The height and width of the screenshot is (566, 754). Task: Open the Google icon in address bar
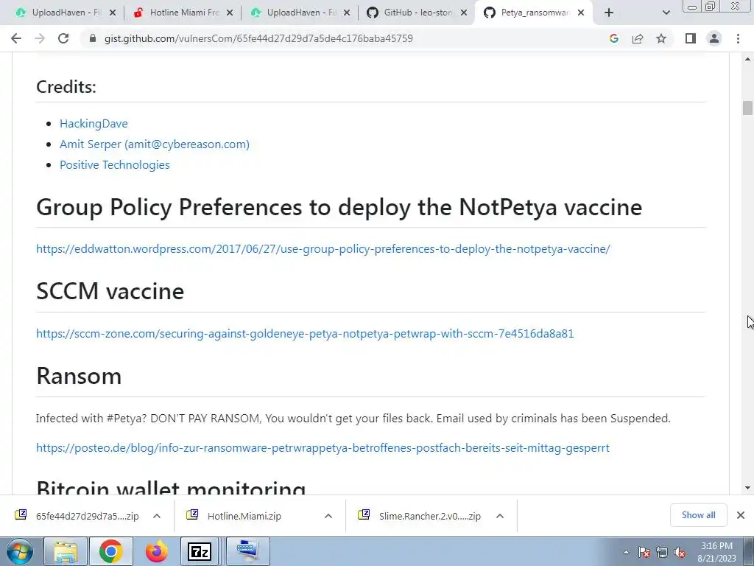coord(613,38)
